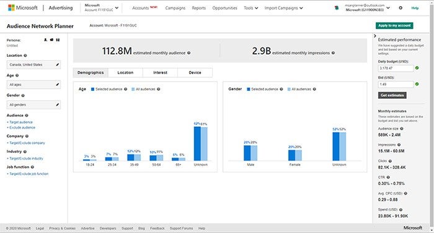Click info icon after Gender chart All audiences
The image size is (434, 233).
pyautogui.click(x=314, y=89)
